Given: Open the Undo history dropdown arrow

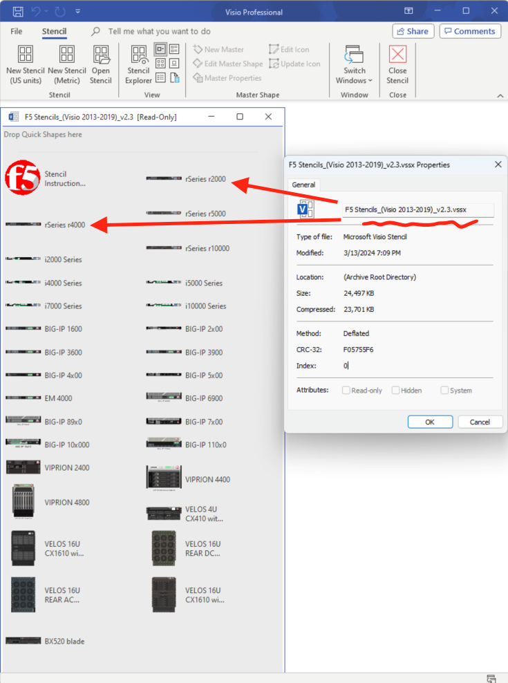Looking at the screenshot, I should point(46,12).
